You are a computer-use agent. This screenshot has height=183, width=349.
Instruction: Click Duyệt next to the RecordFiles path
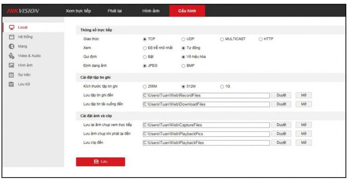click(281, 95)
